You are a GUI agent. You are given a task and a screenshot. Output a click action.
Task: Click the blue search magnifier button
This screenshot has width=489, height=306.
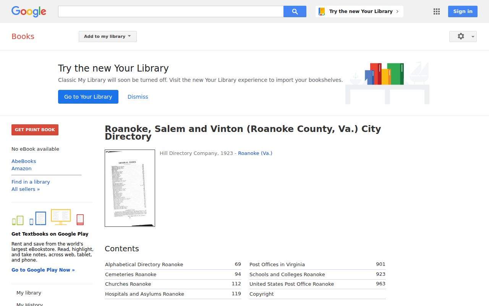pos(295,11)
